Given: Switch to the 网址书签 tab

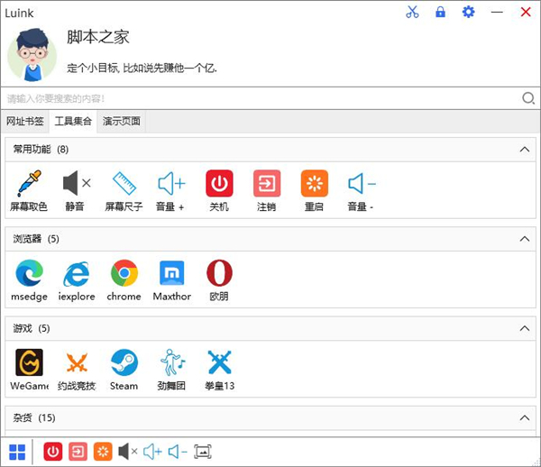Looking at the screenshot, I should [24, 122].
